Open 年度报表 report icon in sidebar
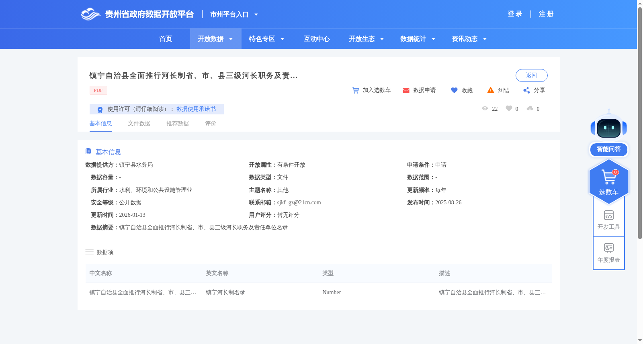The image size is (643, 344). click(609, 248)
